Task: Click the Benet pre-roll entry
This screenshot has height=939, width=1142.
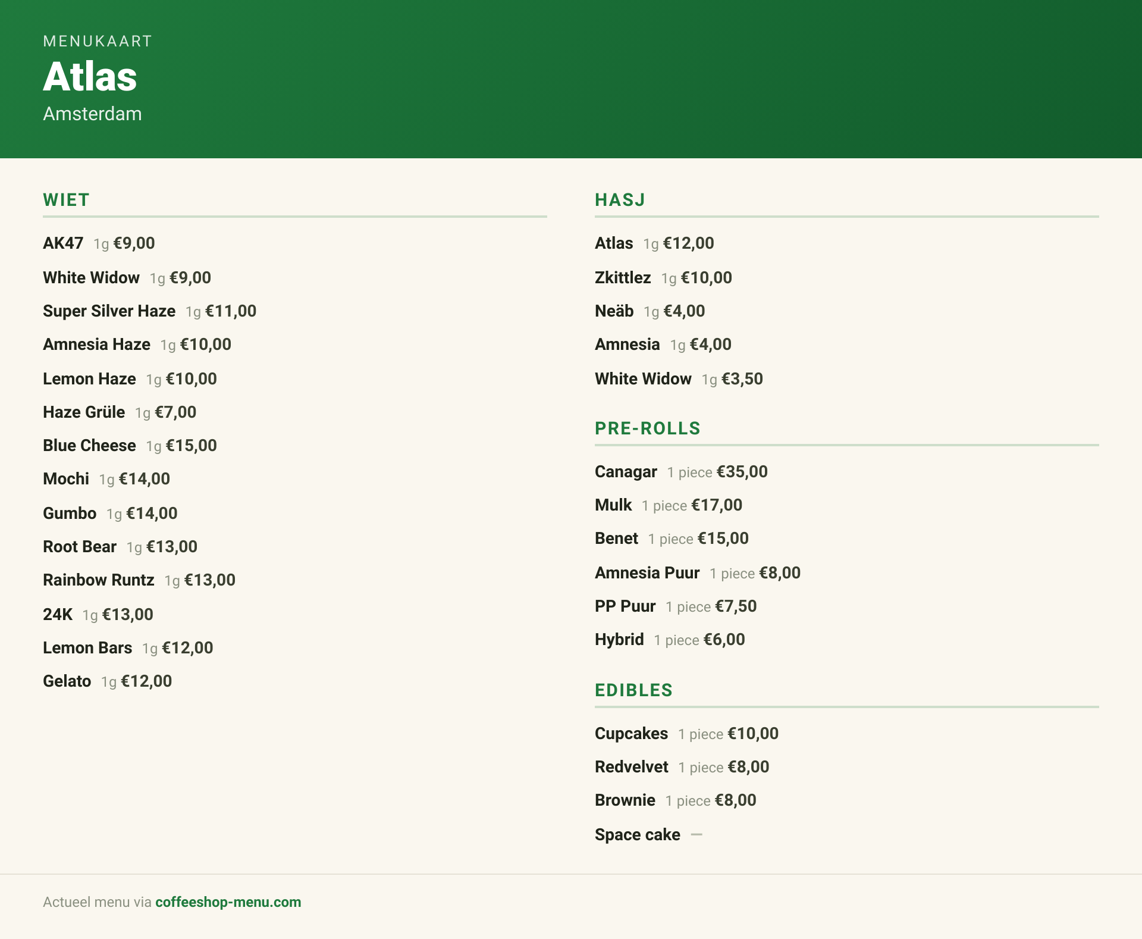Action: coord(672,539)
